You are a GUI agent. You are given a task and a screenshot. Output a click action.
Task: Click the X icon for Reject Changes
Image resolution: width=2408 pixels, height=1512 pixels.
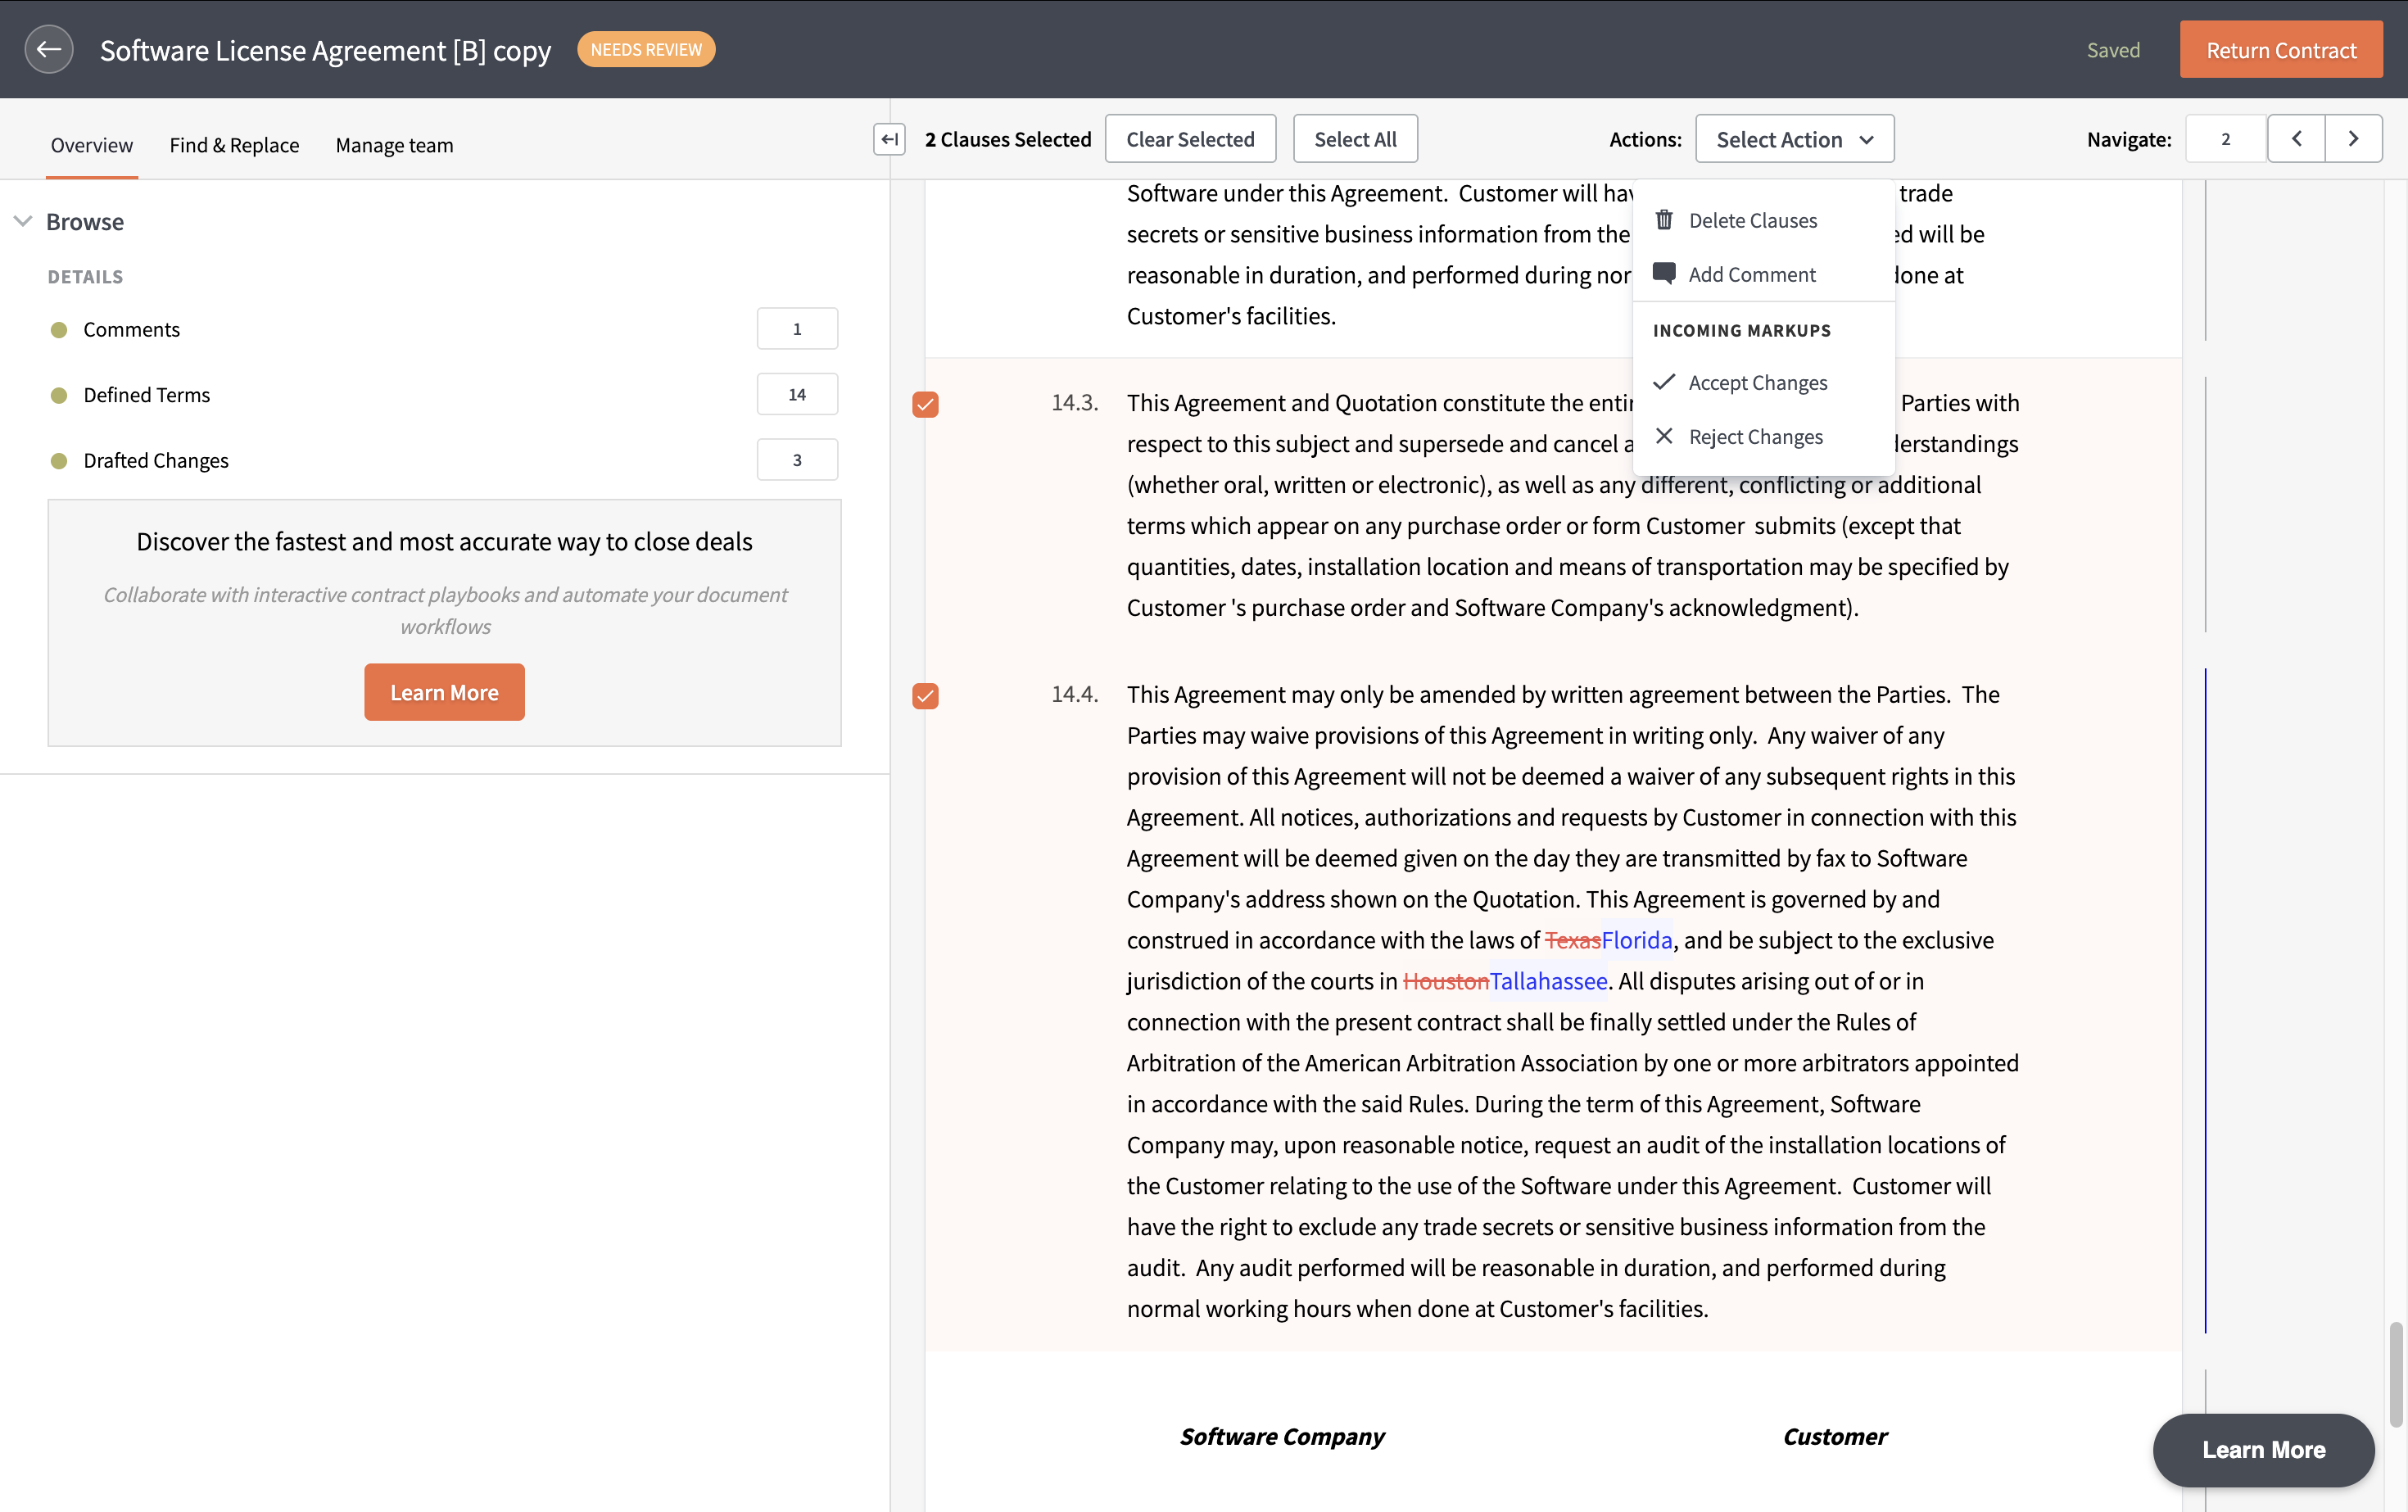point(1664,436)
